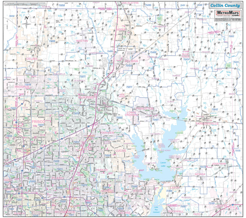Click ZIP code 75078 near Prosper
The height and width of the screenshot is (218, 246).
coord(28,85)
